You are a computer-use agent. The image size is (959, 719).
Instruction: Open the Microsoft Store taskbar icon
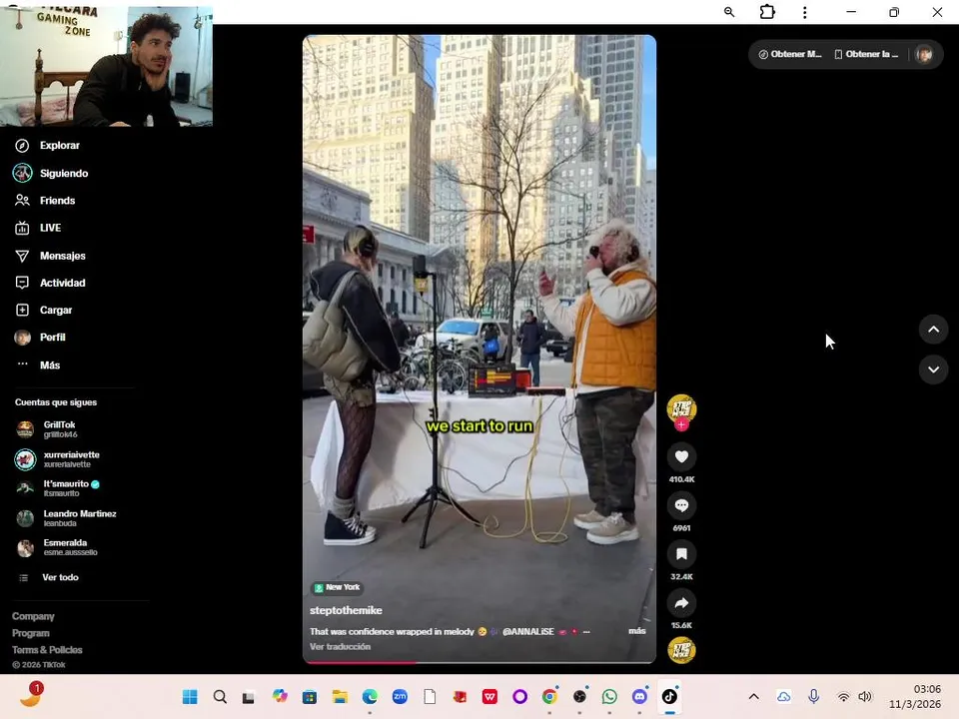pos(310,696)
